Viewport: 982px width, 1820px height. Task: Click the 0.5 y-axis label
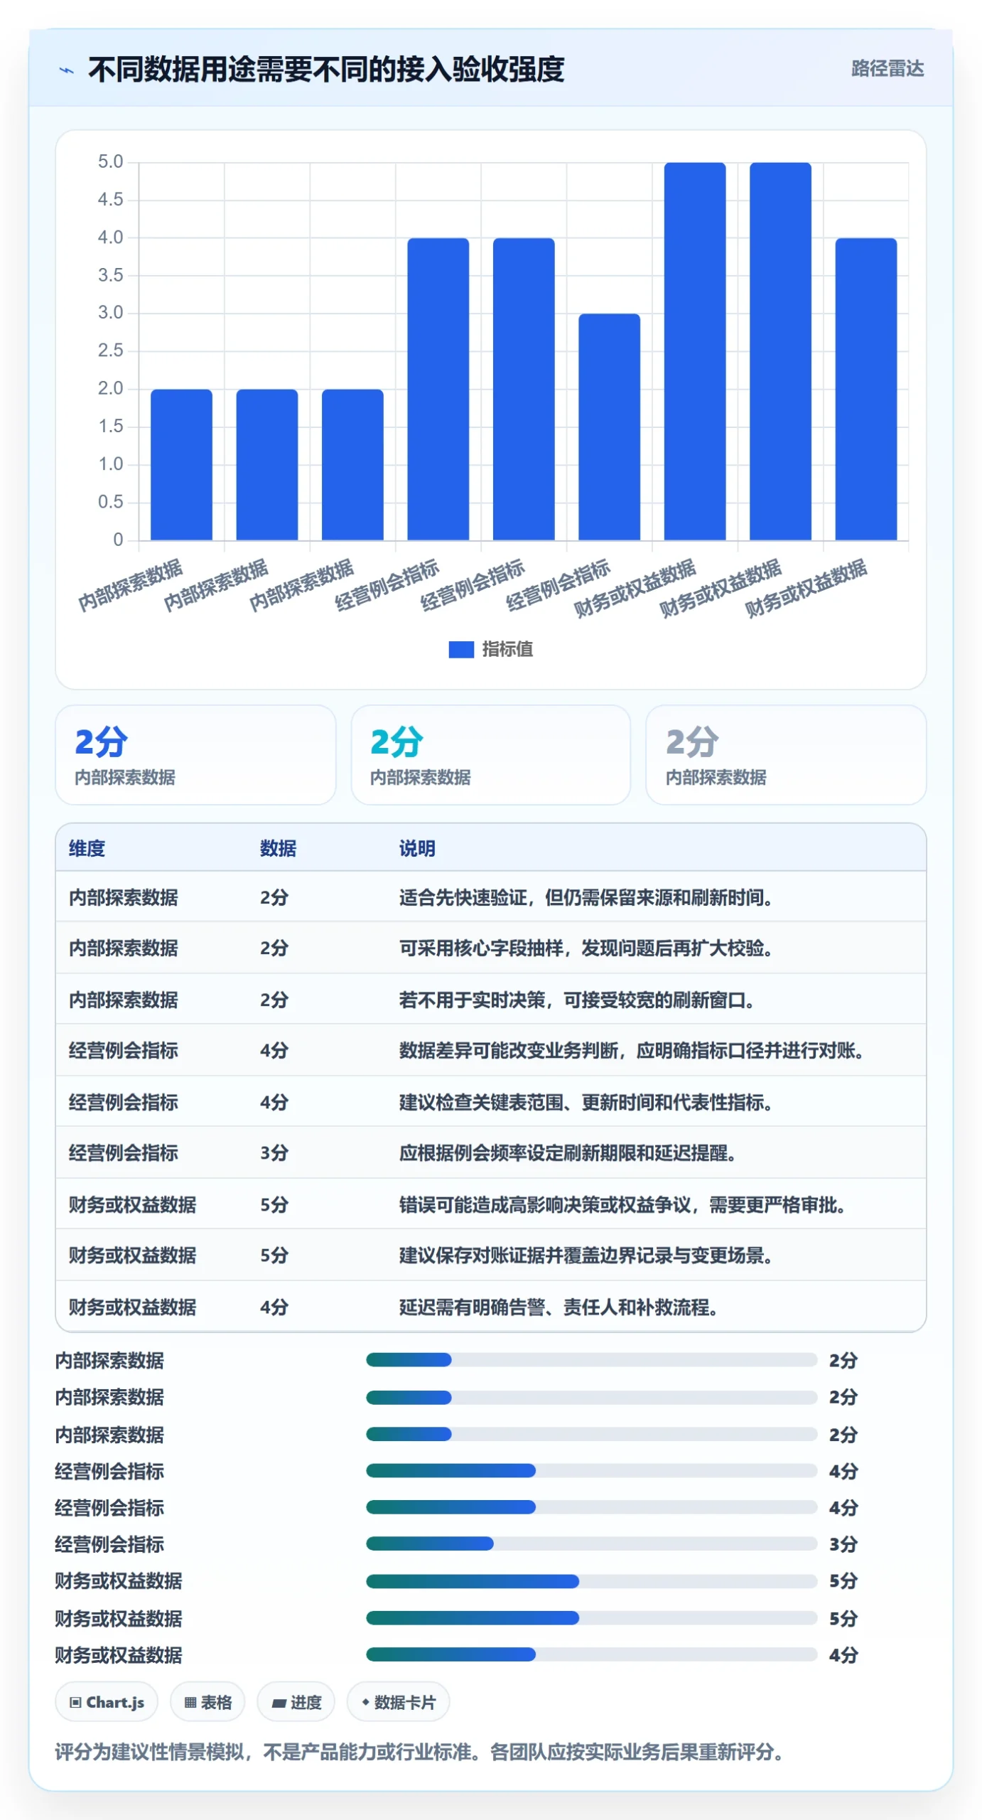click(110, 502)
